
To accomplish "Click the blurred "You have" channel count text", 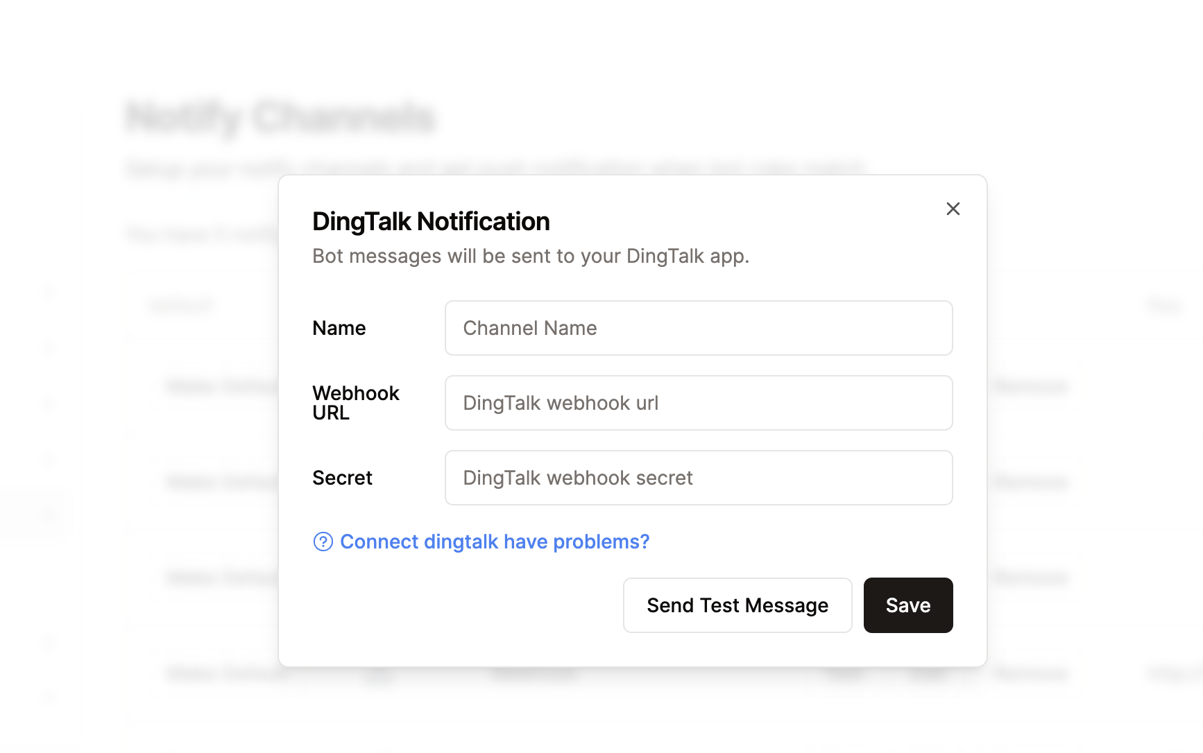I will tap(201, 235).
